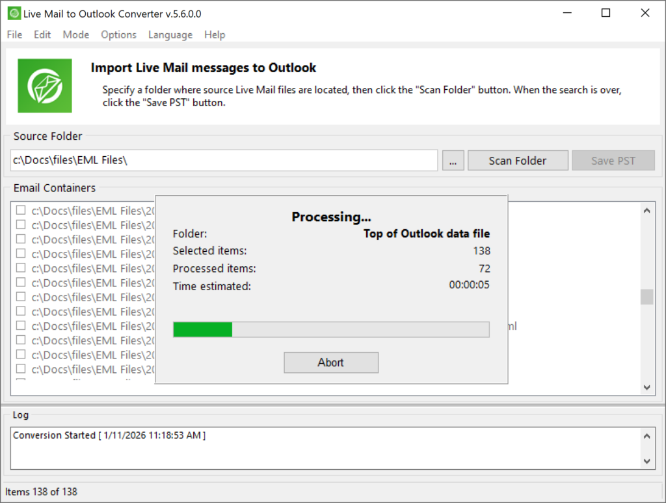
Task: Click the Scan Folder button
Action: click(x=518, y=160)
